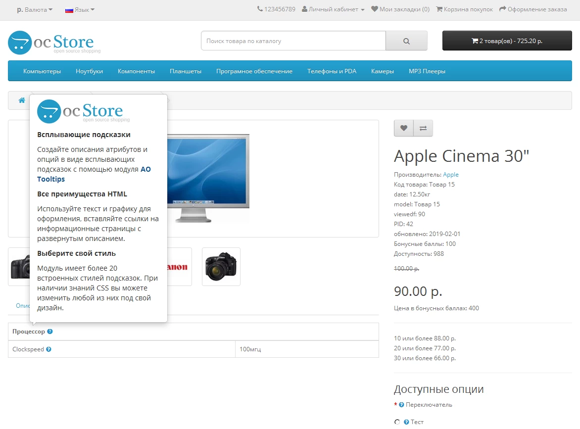Open Компьютеры menu category
The height and width of the screenshot is (429, 580).
pos(42,71)
